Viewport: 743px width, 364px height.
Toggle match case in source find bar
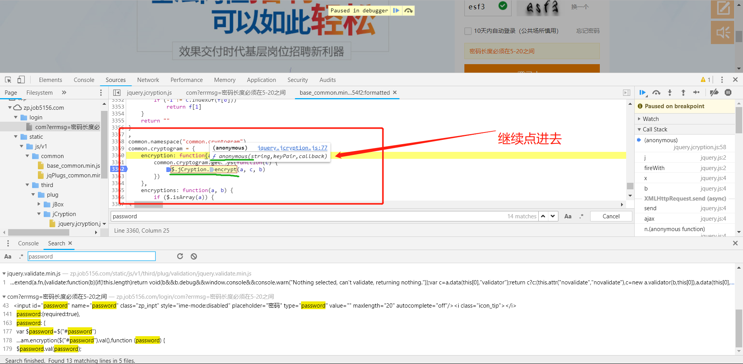568,216
